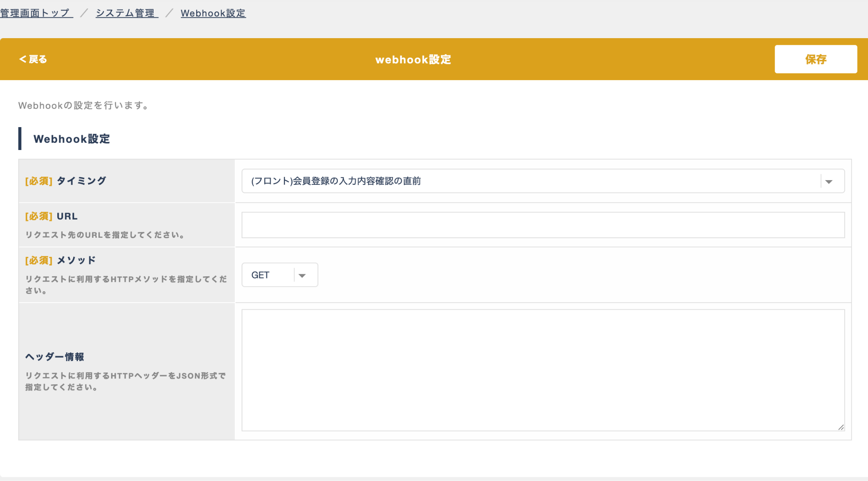Click the webhook設定 title in orange bar
This screenshot has width=868, height=481.
[x=413, y=60]
